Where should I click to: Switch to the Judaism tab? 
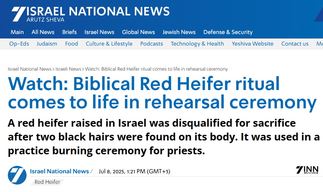coord(47,44)
